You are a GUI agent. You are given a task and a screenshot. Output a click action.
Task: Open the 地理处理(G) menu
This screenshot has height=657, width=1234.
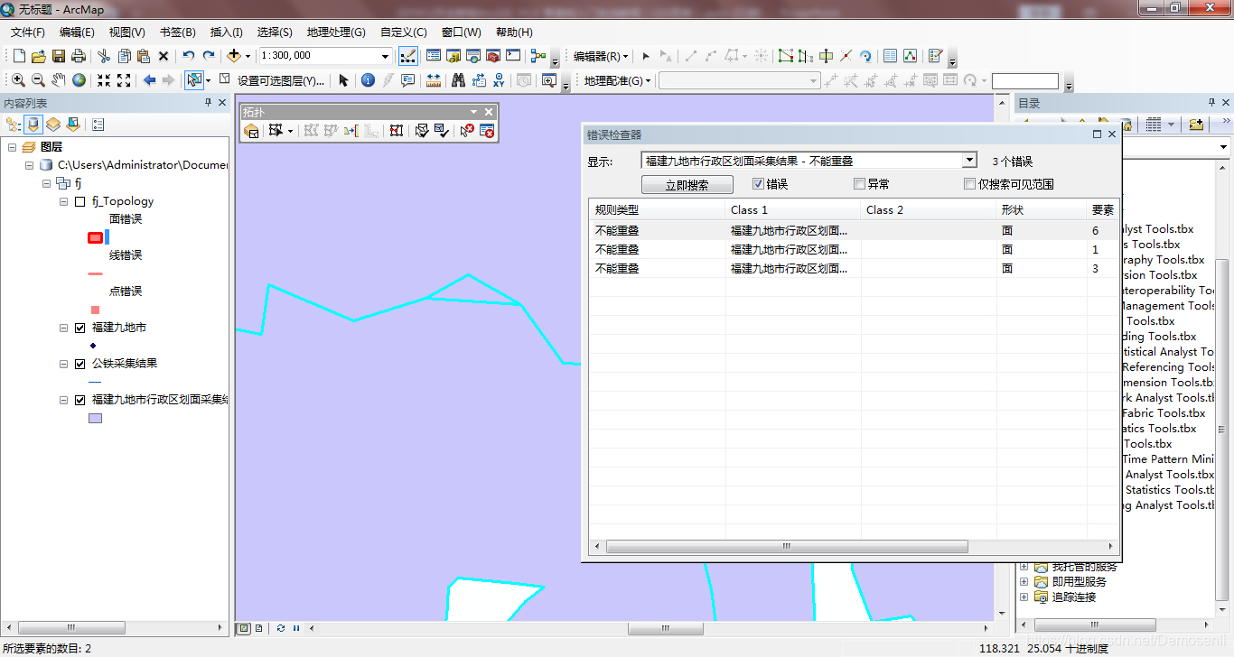pyautogui.click(x=336, y=32)
